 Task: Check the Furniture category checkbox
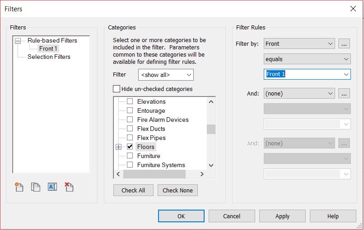130,156
